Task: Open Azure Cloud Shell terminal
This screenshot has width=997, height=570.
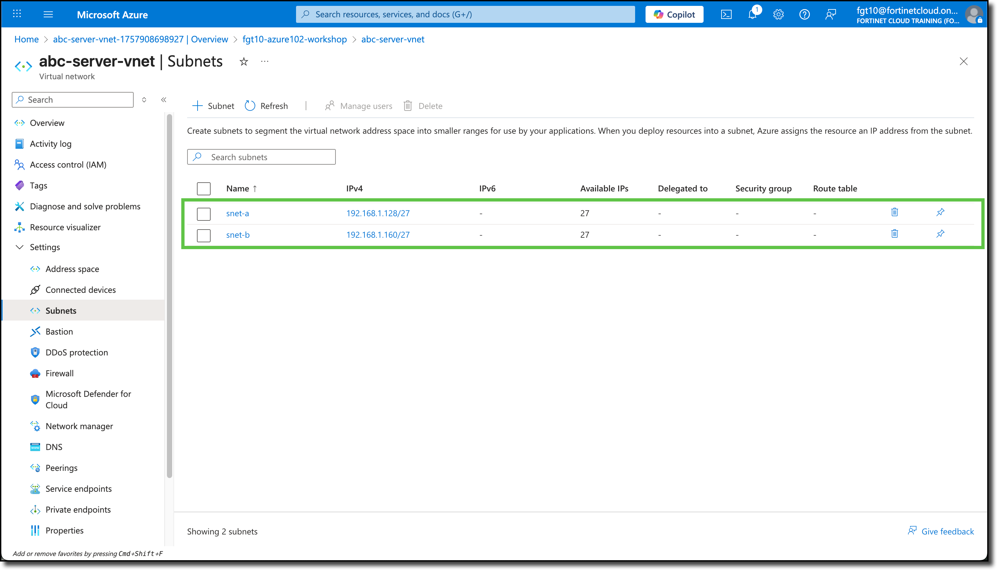Action: (727, 14)
